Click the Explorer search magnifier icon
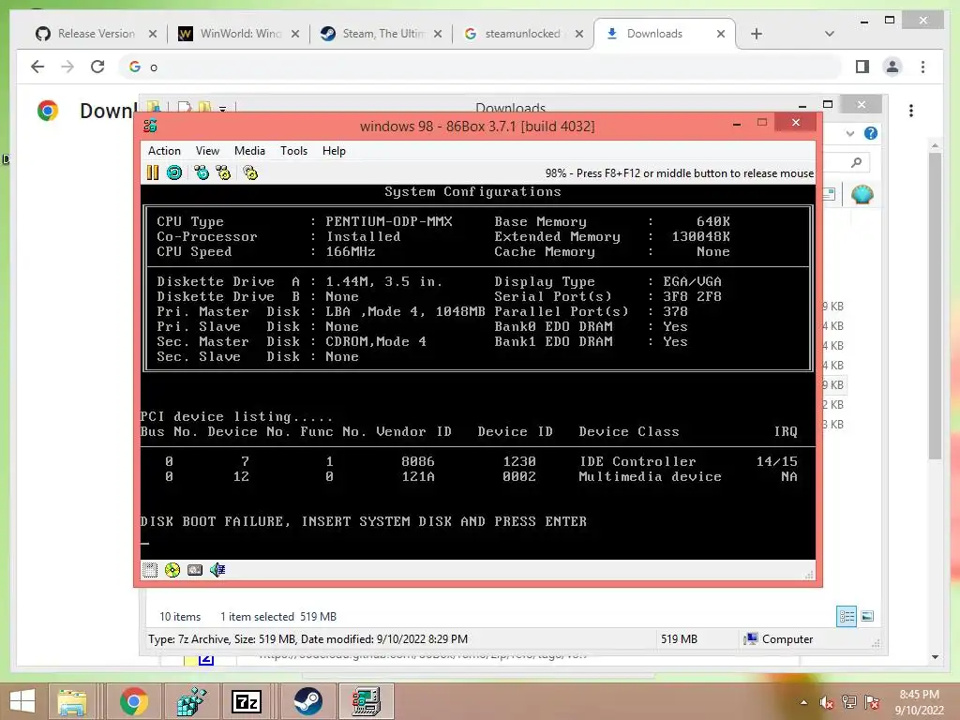Viewport: 960px width, 720px height. point(857,162)
